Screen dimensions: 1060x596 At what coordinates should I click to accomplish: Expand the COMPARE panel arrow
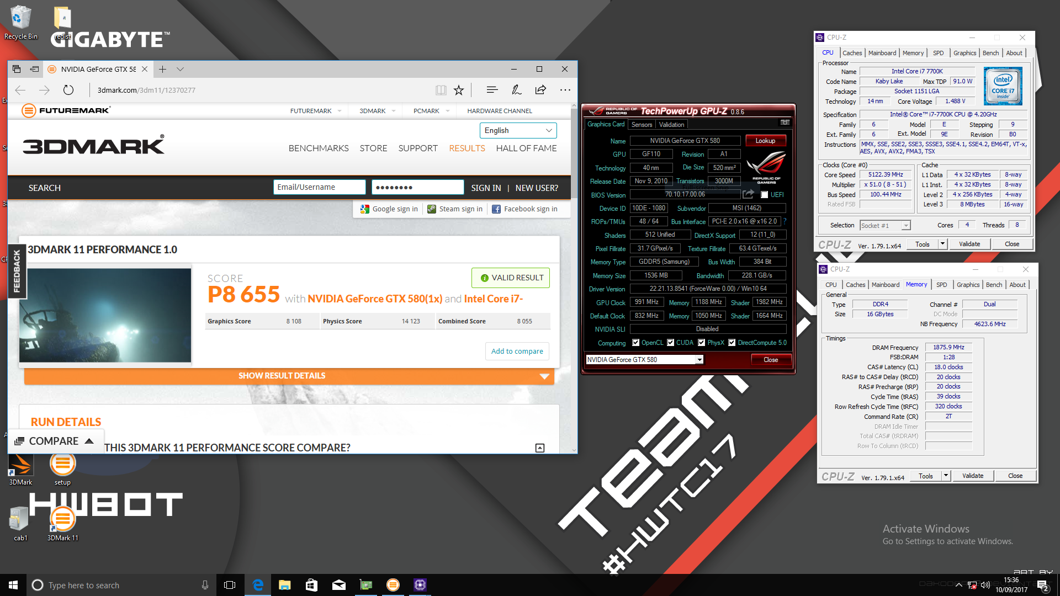pyautogui.click(x=89, y=441)
